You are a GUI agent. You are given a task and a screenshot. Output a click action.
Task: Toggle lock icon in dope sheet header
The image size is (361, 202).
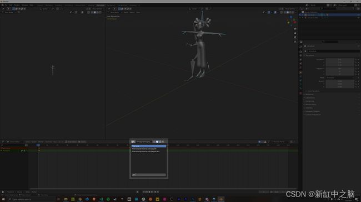pyautogui.click(x=265, y=142)
